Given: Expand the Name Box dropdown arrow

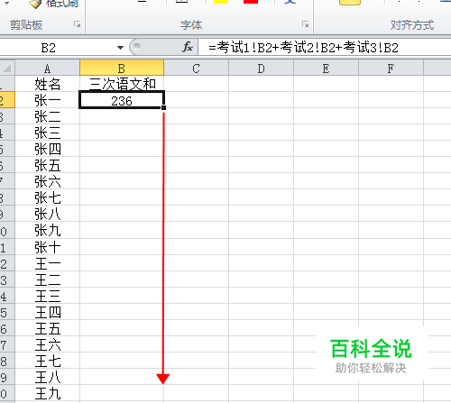Looking at the screenshot, I should (120, 48).
